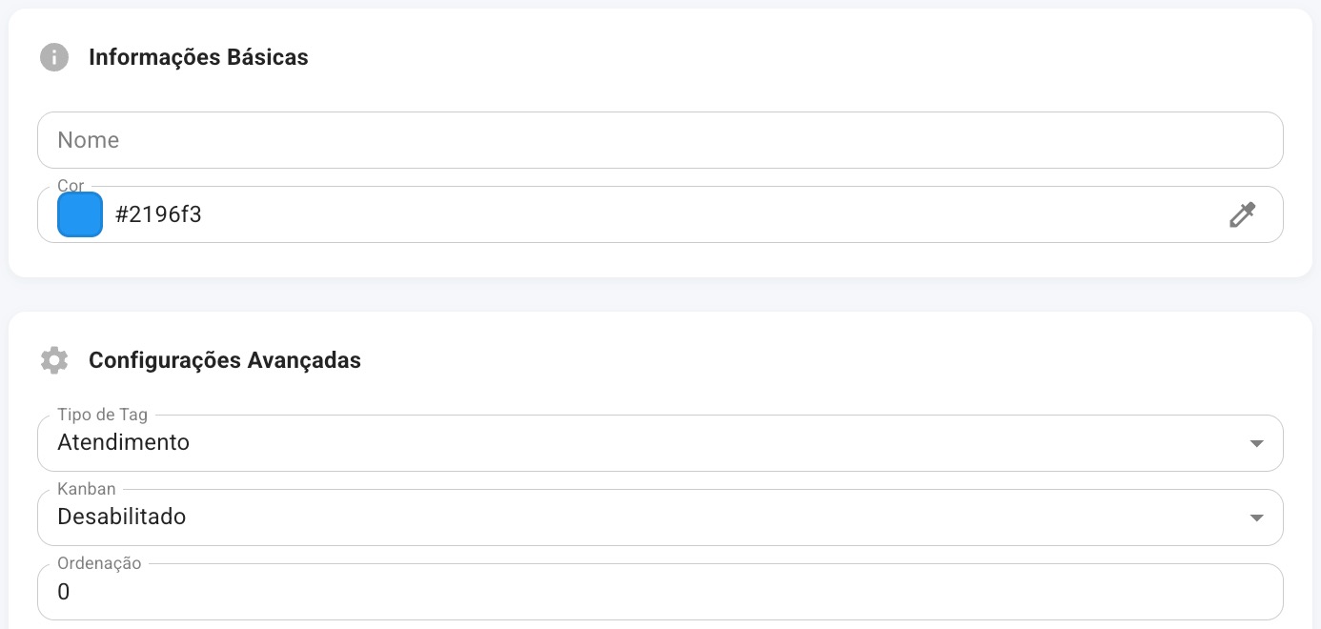Click the Configurações Avançadas section heading
The width and height of the screenshot is (1321, 629).
pos(225,360)
